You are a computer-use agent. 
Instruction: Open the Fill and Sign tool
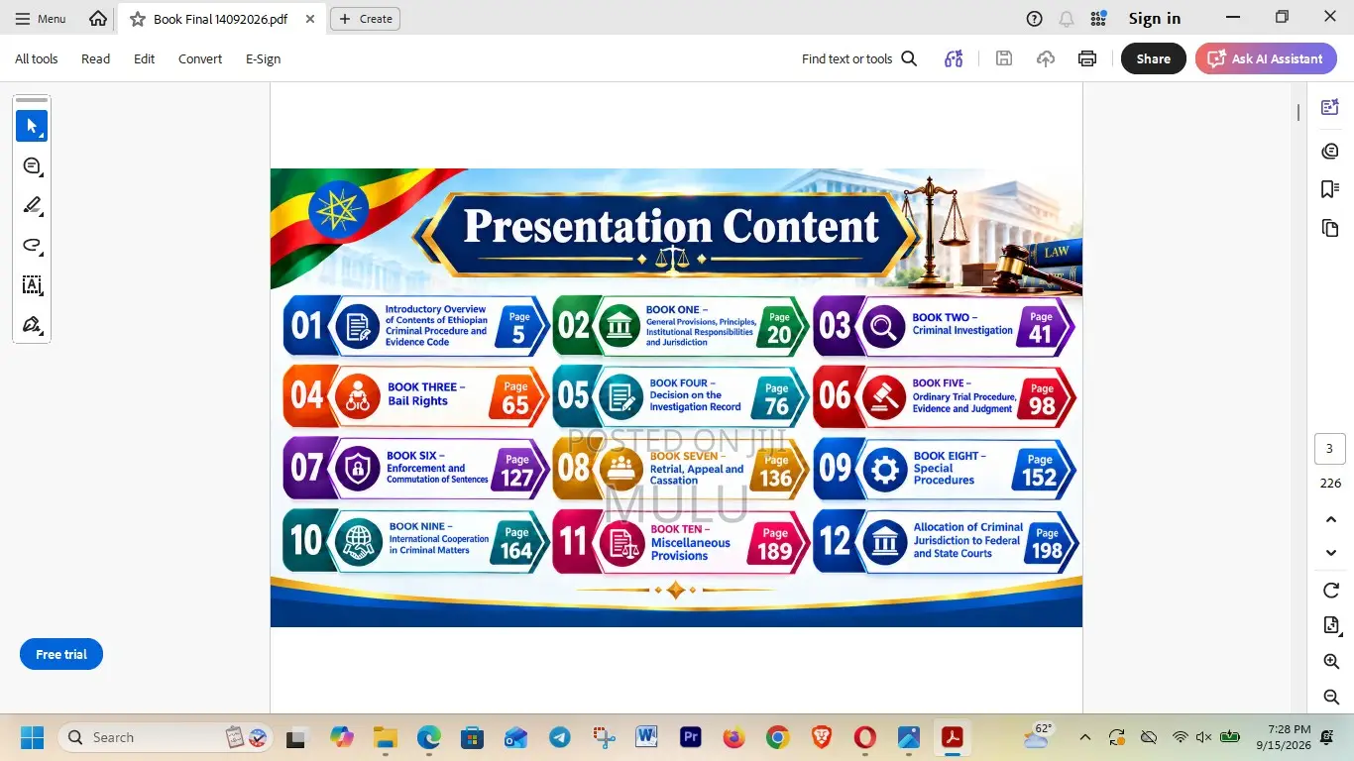pos(32,325)
